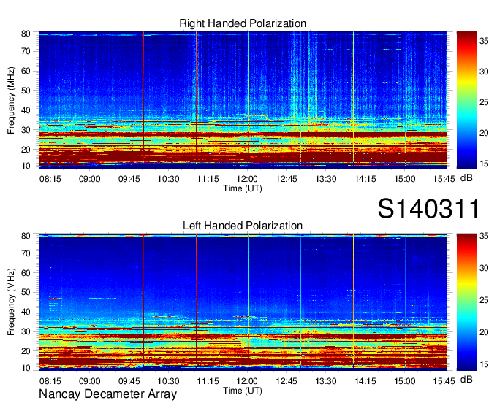Click 35 dB tick on Left Handed color bar

(484, 236)
